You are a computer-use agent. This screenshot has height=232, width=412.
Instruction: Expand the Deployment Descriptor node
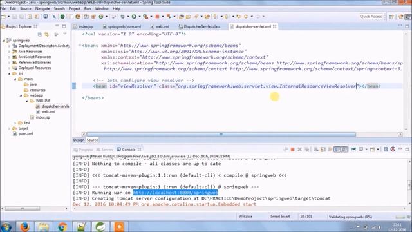point(10,46)
